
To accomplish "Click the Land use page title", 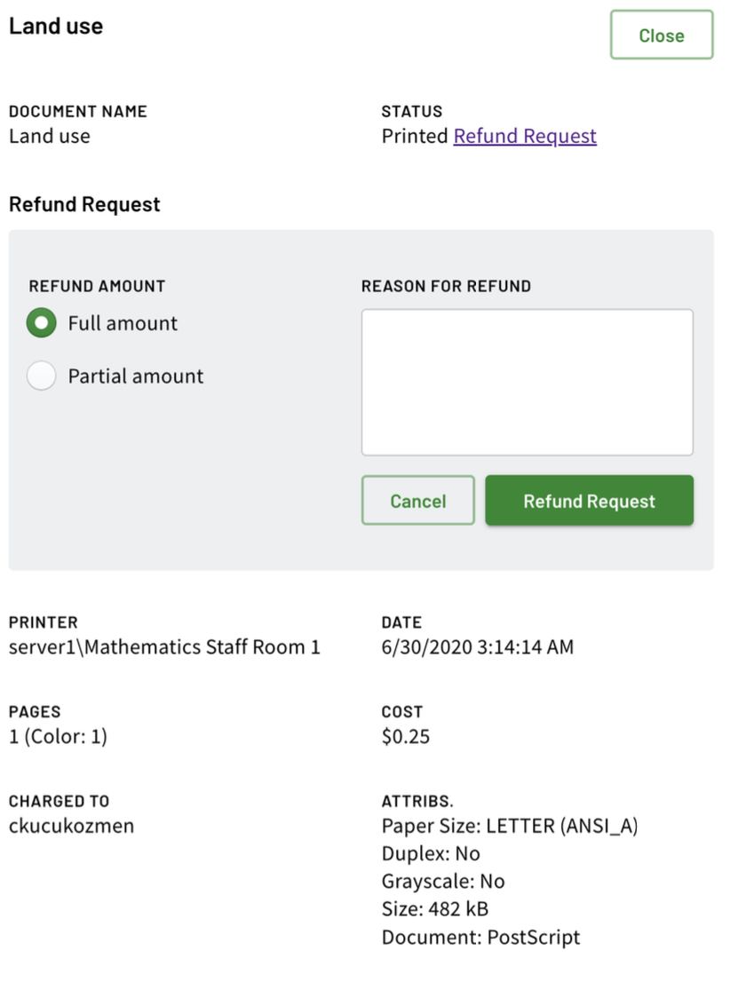I will [x=56, y=27].
